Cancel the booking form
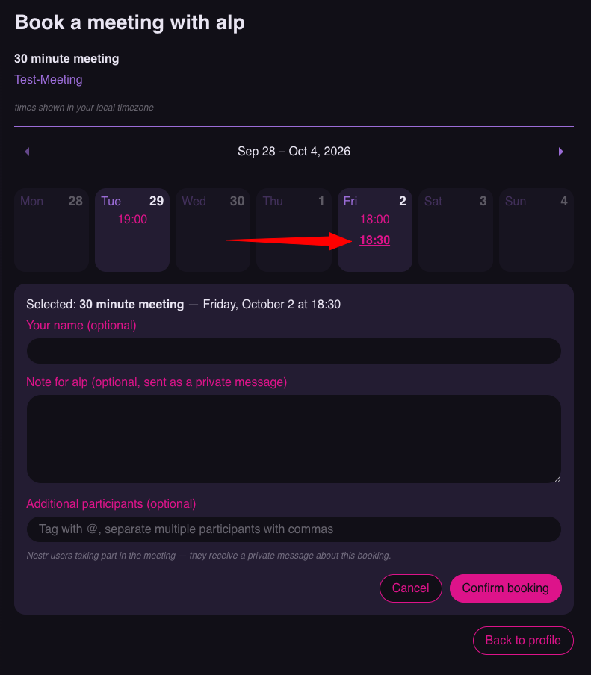The width and height of the screenshot is (591, 675). coord(410,588)
